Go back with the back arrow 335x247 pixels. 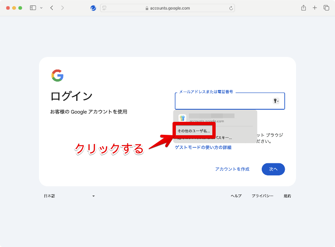52,8
